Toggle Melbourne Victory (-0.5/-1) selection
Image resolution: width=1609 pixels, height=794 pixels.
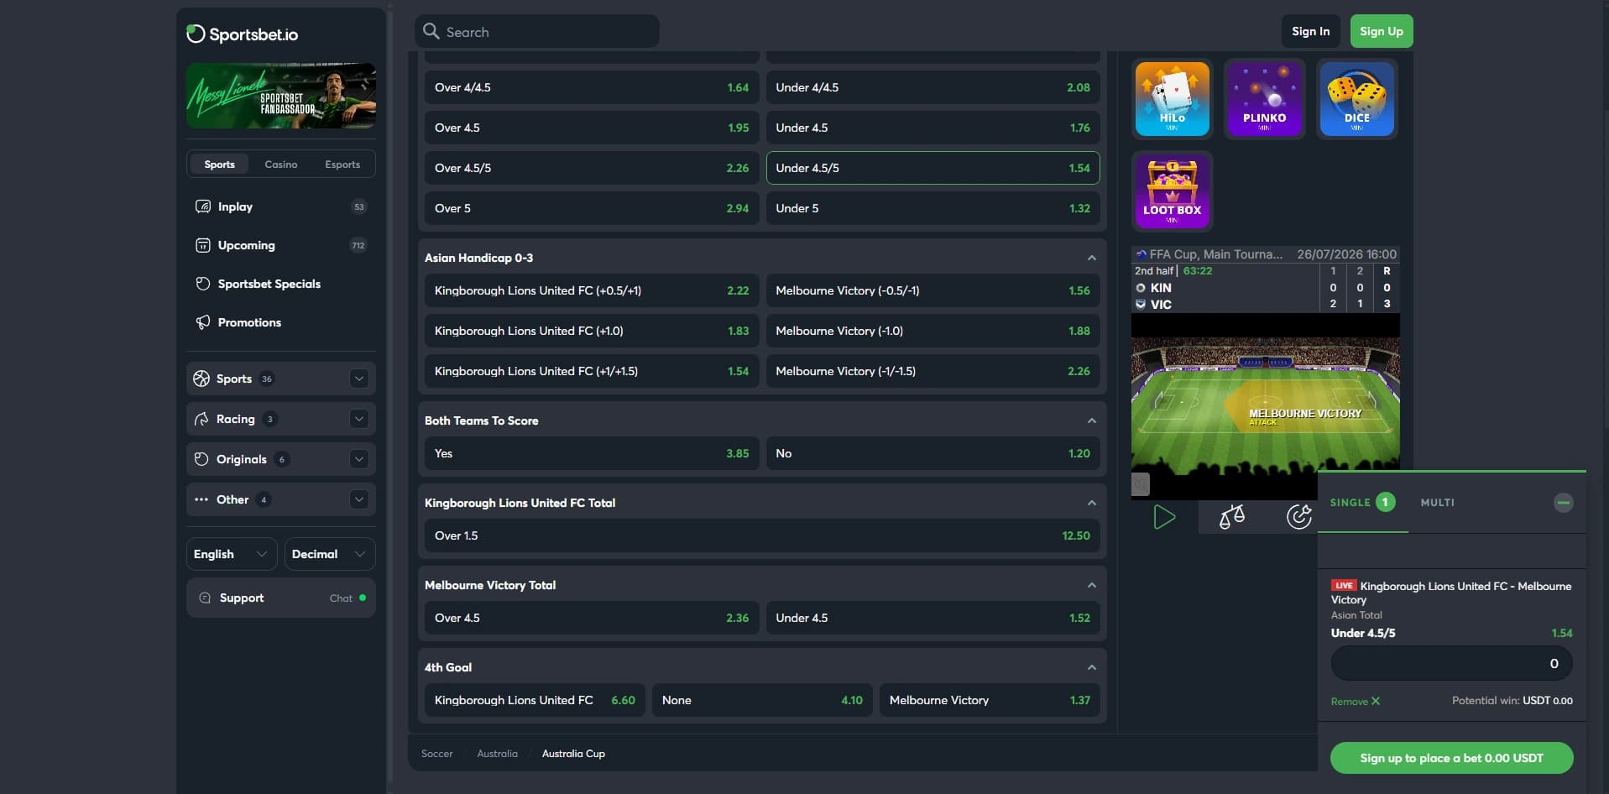932,290
